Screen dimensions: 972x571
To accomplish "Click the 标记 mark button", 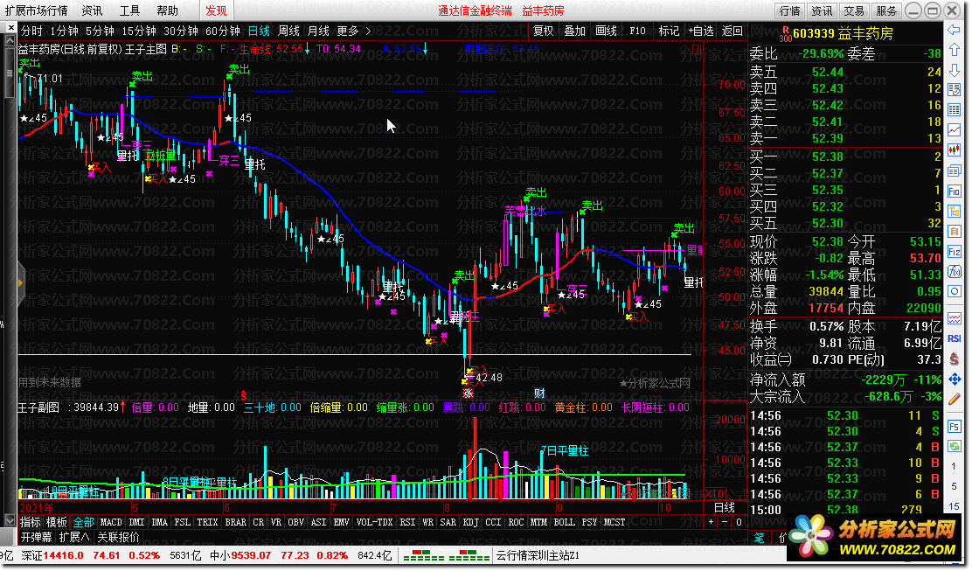I will pos(668,31).
